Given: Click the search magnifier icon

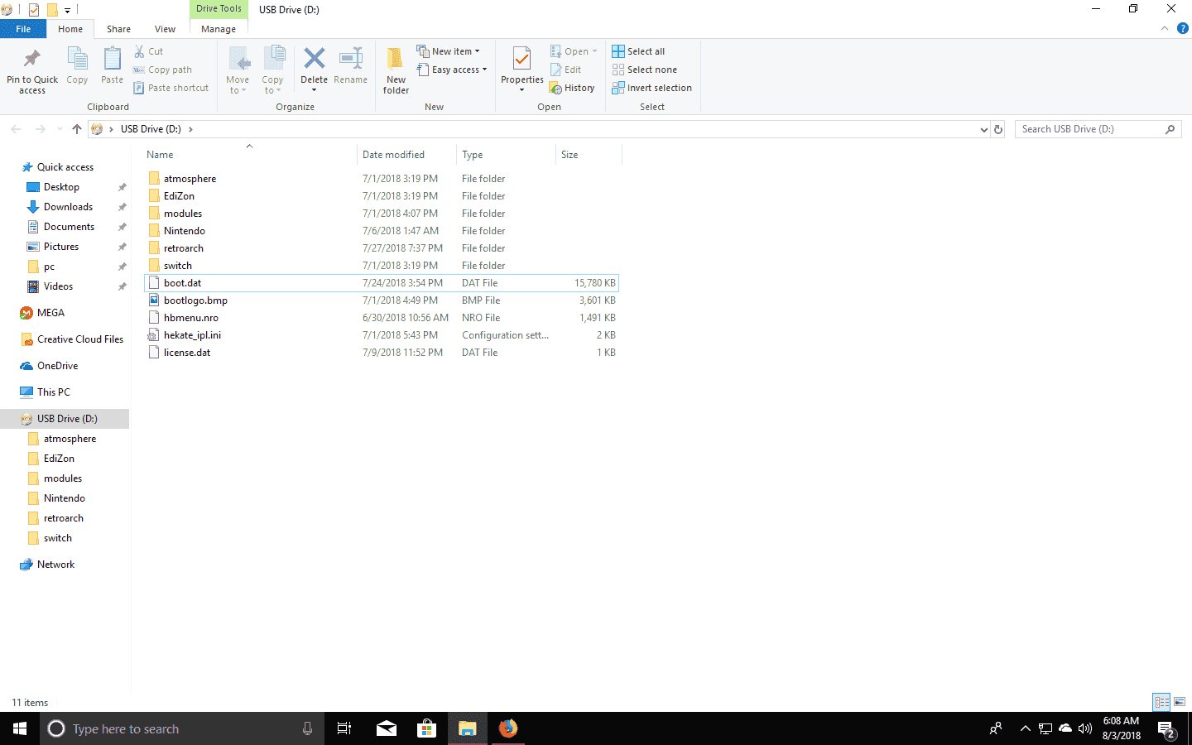Looking at the screenshot, I should 1170,129.
